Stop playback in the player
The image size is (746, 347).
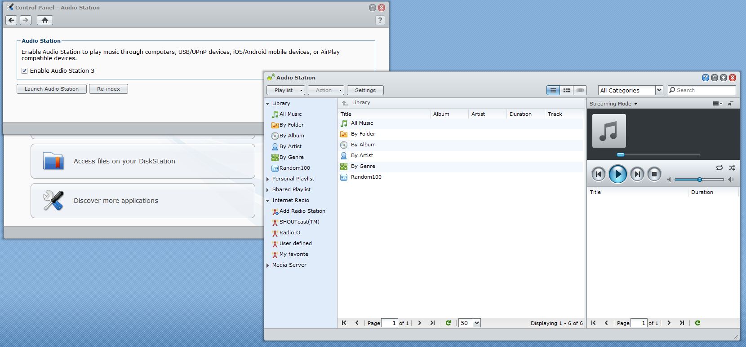654,174
